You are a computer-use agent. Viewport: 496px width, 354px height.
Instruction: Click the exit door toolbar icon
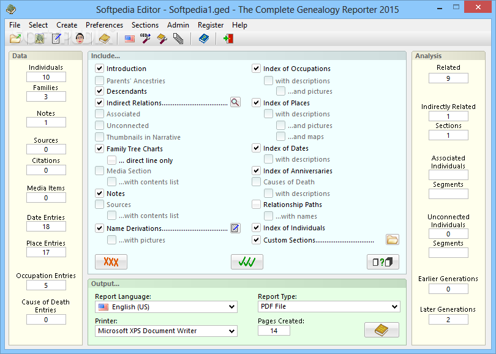click(x=228, y=39)
